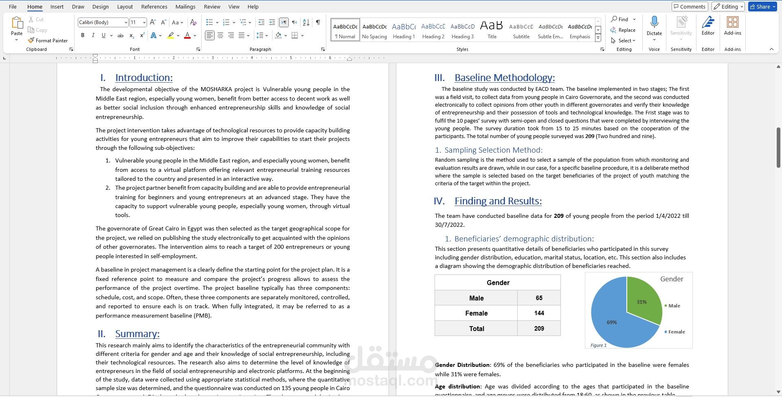Open the font size dropdown
Viewport: 782px width, 397px height.
pyautogui.click(x=144, y=22)
